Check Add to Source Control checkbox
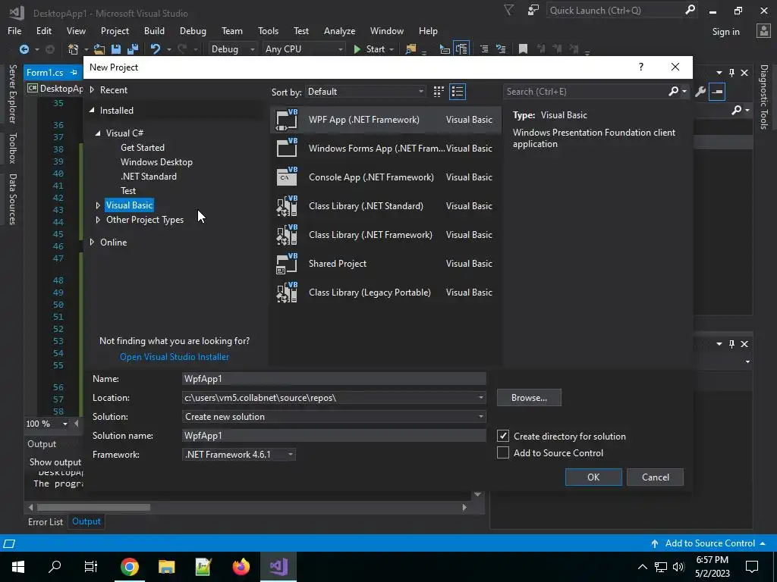This screenshot has width=777, height=582. [503, 453]
